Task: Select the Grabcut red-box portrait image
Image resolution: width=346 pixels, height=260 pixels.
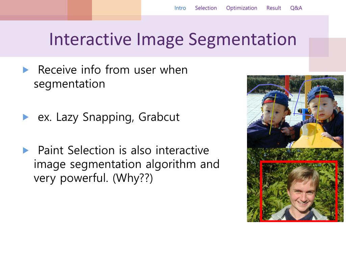Action: coord(295,185)
